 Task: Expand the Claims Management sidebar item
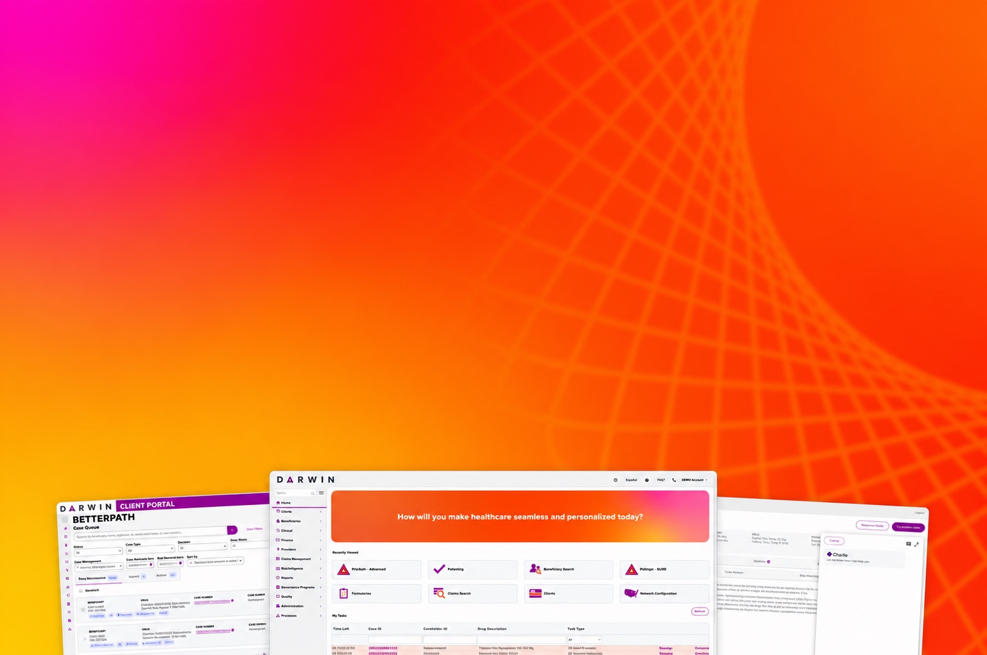298,559
